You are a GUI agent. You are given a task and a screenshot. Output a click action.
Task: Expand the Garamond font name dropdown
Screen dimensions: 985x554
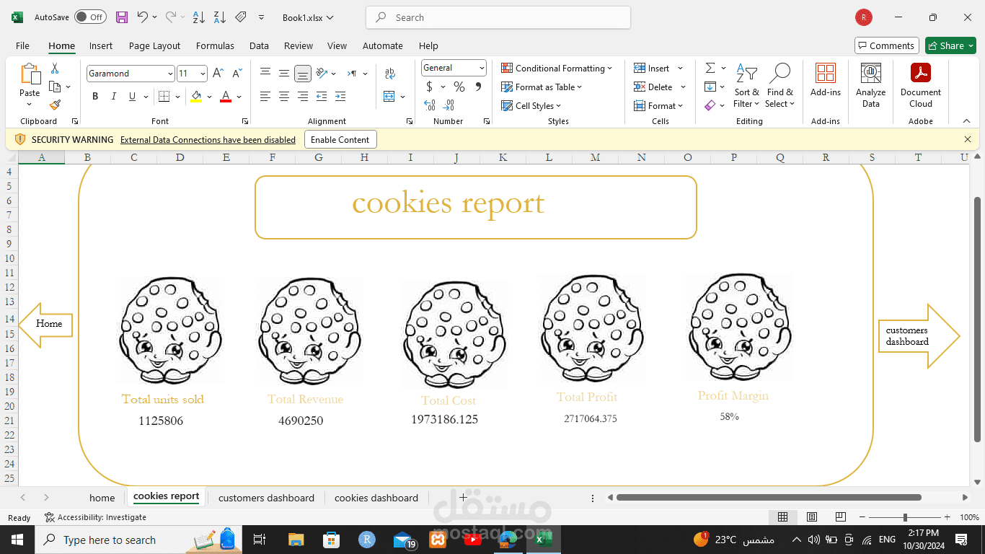170,74
